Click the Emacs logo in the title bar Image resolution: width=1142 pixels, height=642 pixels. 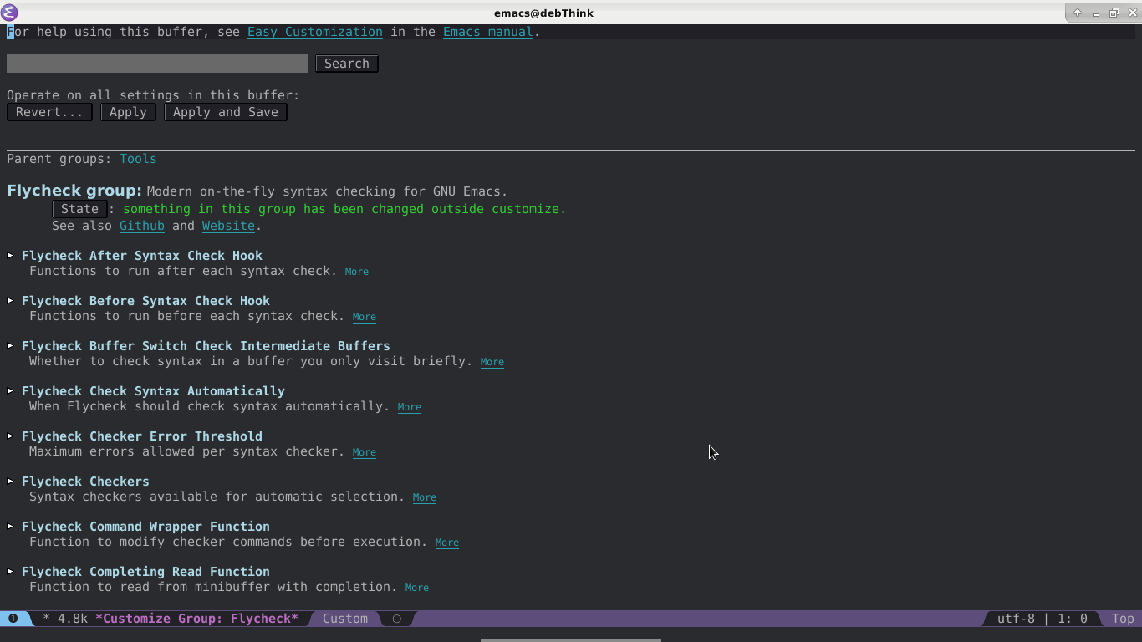pyautogui.click(x=10, y=13)
